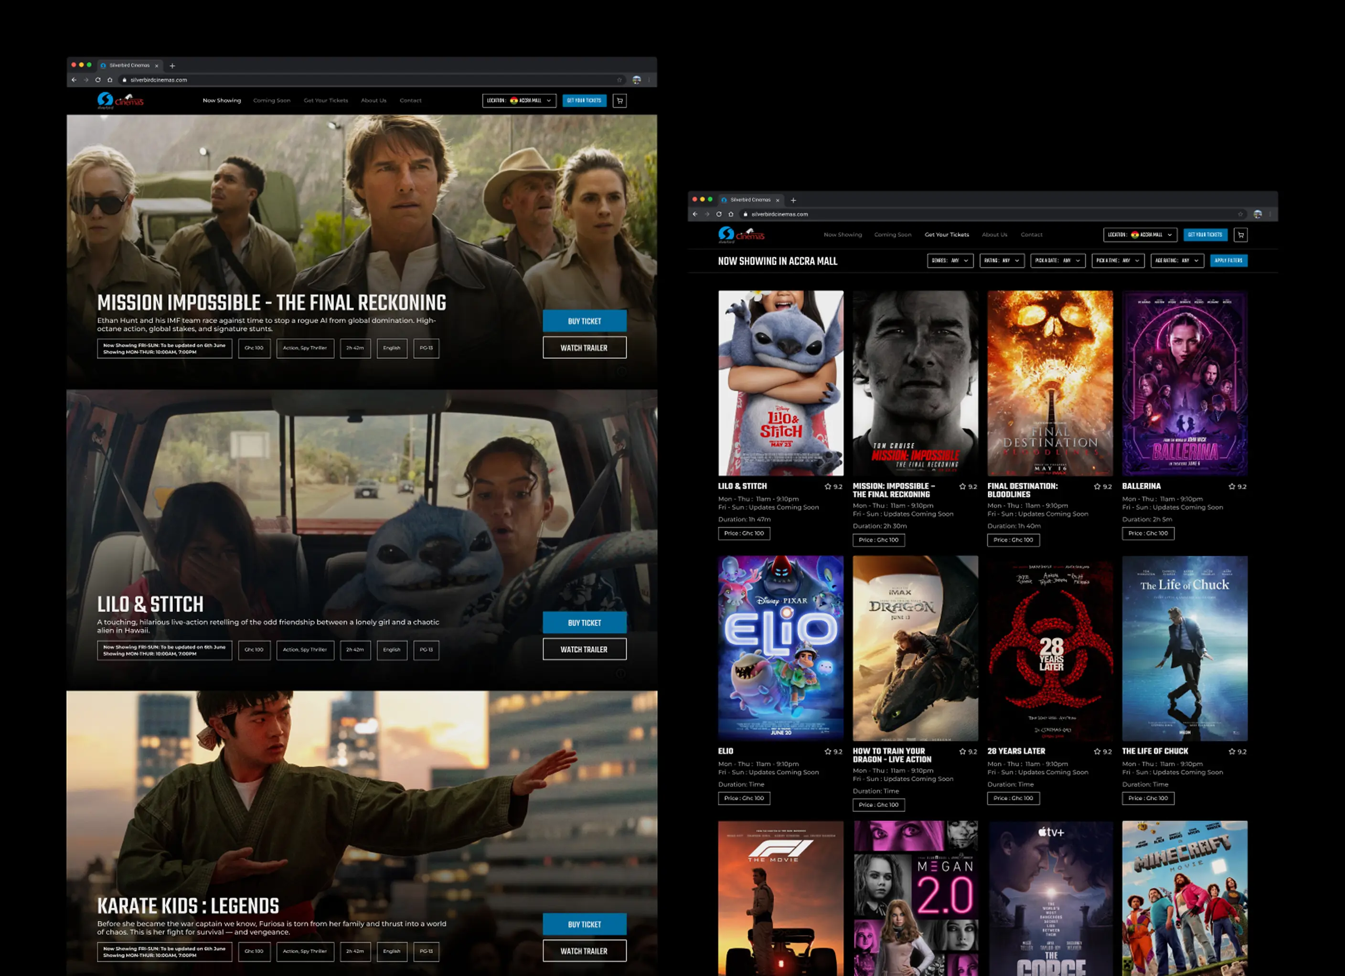Select About Us in the left window's navigation
The width and height of the screenshot is (1345, 976).
[374, 101]
